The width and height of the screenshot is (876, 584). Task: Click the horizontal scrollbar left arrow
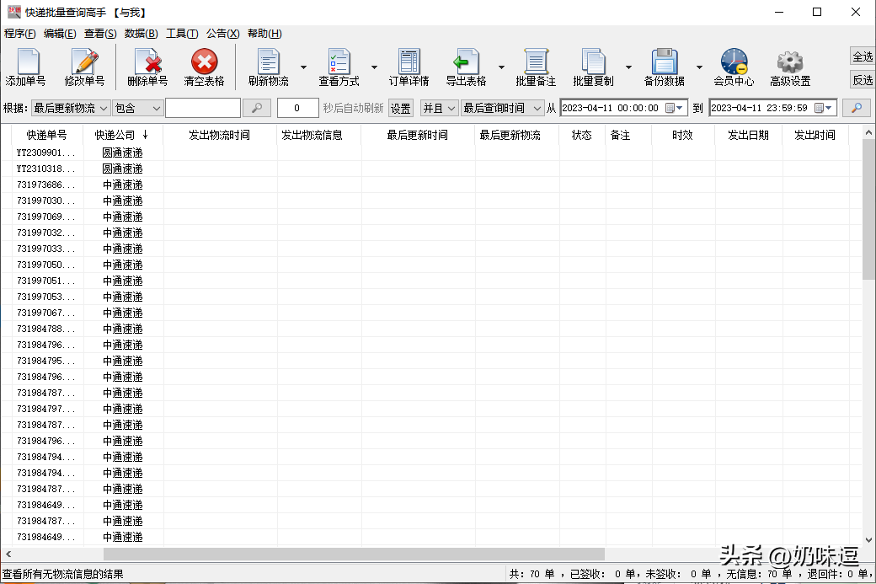pos(8,554)
